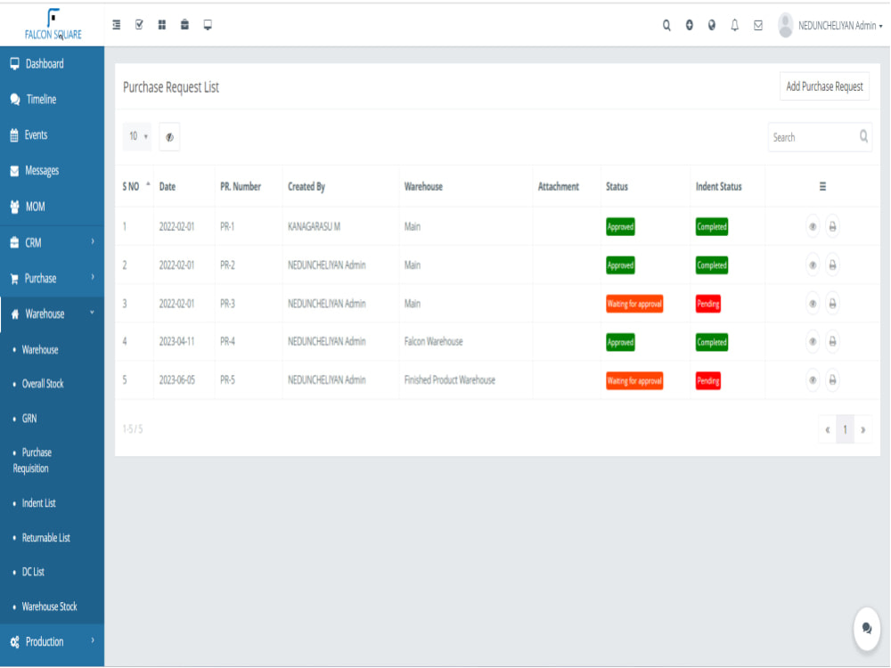Screen dimensions: 891x668
Task: Select Overall Stock submenu item
Action: pyautogui.click(x=43, y=384)
